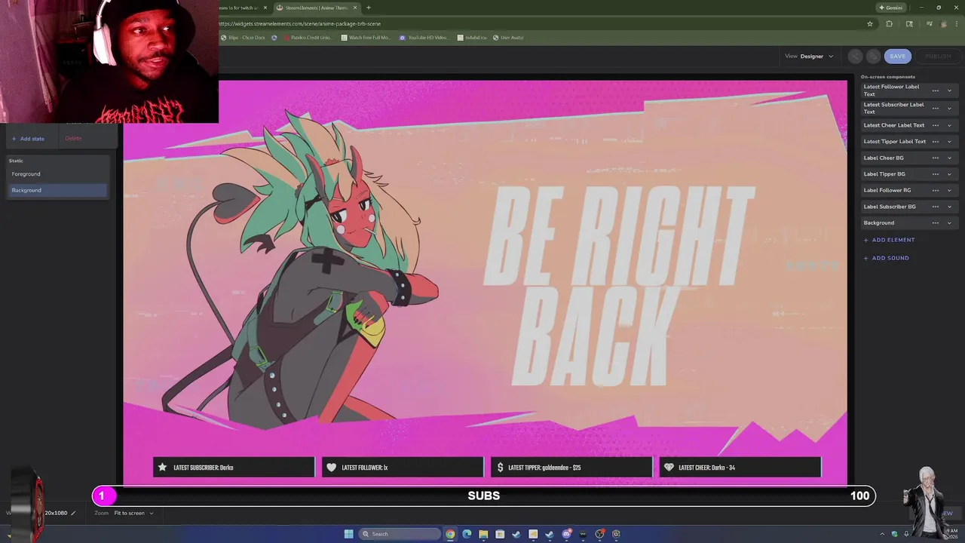
Task: Open a new browser tab
Action: tap(368, 8)
